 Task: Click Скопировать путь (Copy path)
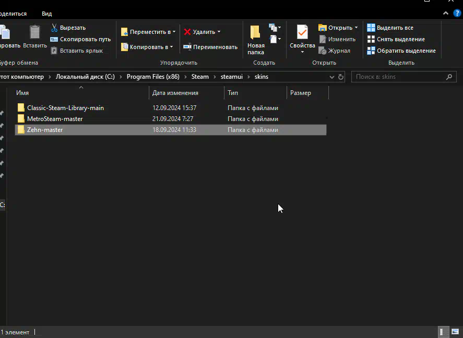[x=80, y=39]
